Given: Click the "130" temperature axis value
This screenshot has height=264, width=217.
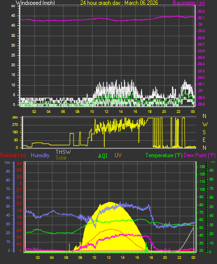Looking at the screenshot, I should point(203,167).
